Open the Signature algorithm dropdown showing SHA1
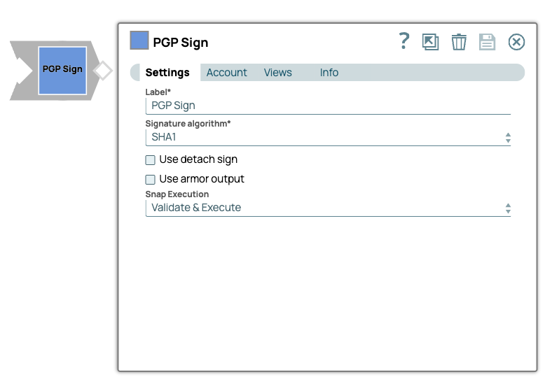Screen dimensions: 545x379 [x=322, y=138]
